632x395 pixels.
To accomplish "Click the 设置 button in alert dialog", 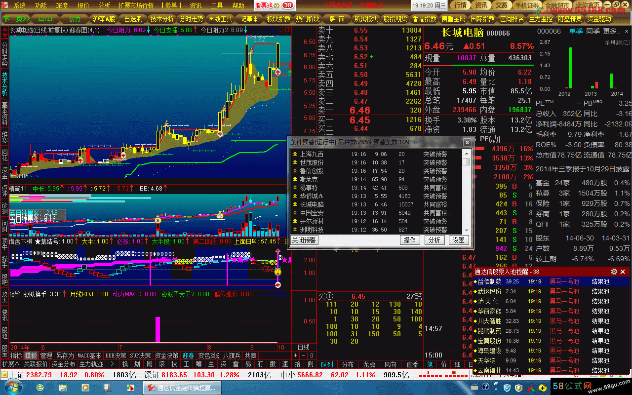I will pyautogui.click(x=459, y=240).
